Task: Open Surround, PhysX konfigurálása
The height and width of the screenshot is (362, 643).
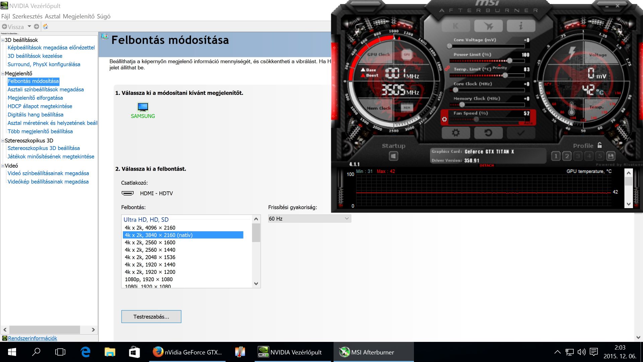Action: pos(44,64)
